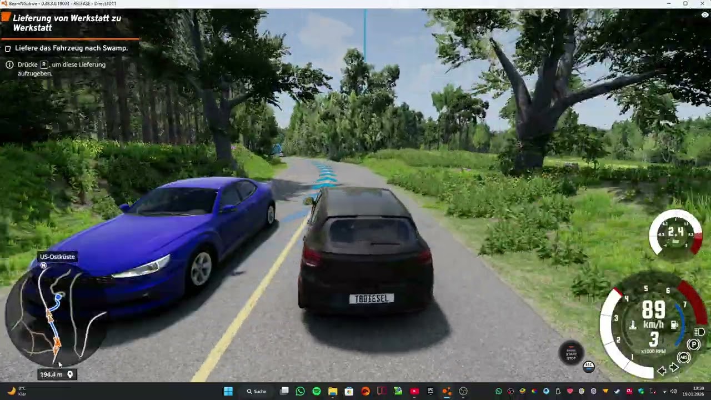The width and height of the screenshot is (711, 400).
Task: Click the parking brake (P) indicator
Action: pyautogui.click(x=693, y=345)
